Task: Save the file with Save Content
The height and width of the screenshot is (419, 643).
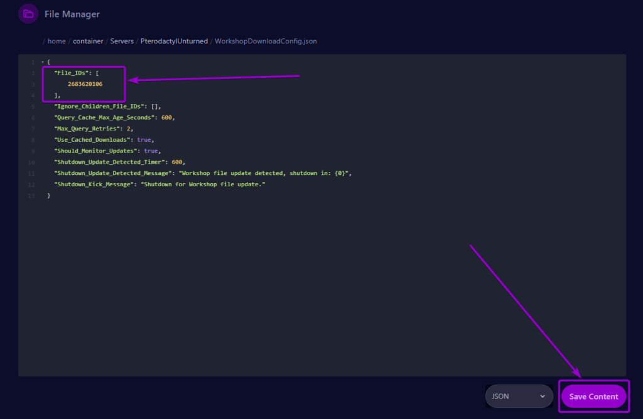Action: (593, 396)
